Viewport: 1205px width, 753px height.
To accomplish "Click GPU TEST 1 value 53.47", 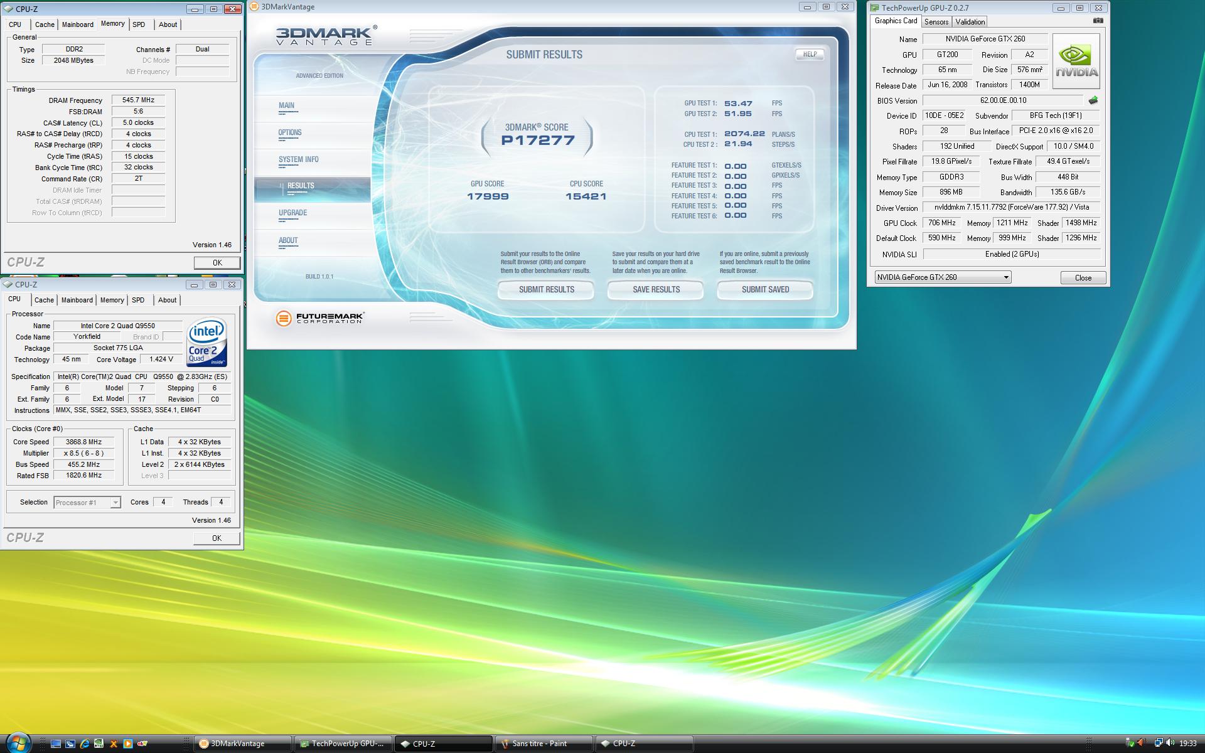I will (738, 104).
